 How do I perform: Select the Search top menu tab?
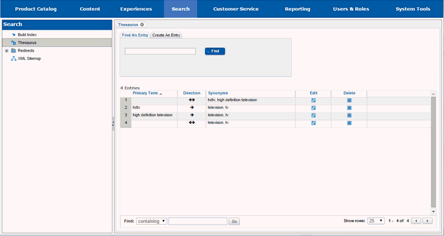181,9
